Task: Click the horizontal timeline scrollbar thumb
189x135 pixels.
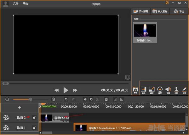Action: 47,133
